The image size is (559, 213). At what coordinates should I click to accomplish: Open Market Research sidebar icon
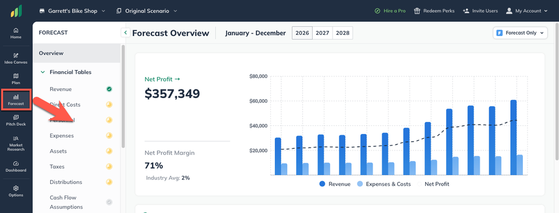[16, 143]
